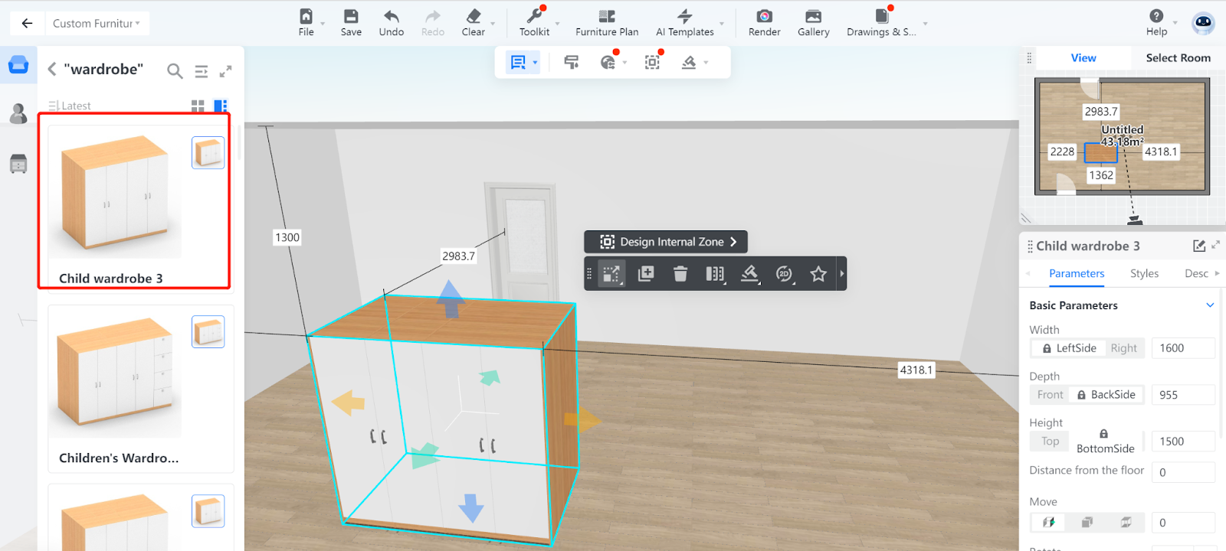Switch to Select Room tab
Image resolution: width=1226 pixels, height=551 pixels.
pos(1178,58)
